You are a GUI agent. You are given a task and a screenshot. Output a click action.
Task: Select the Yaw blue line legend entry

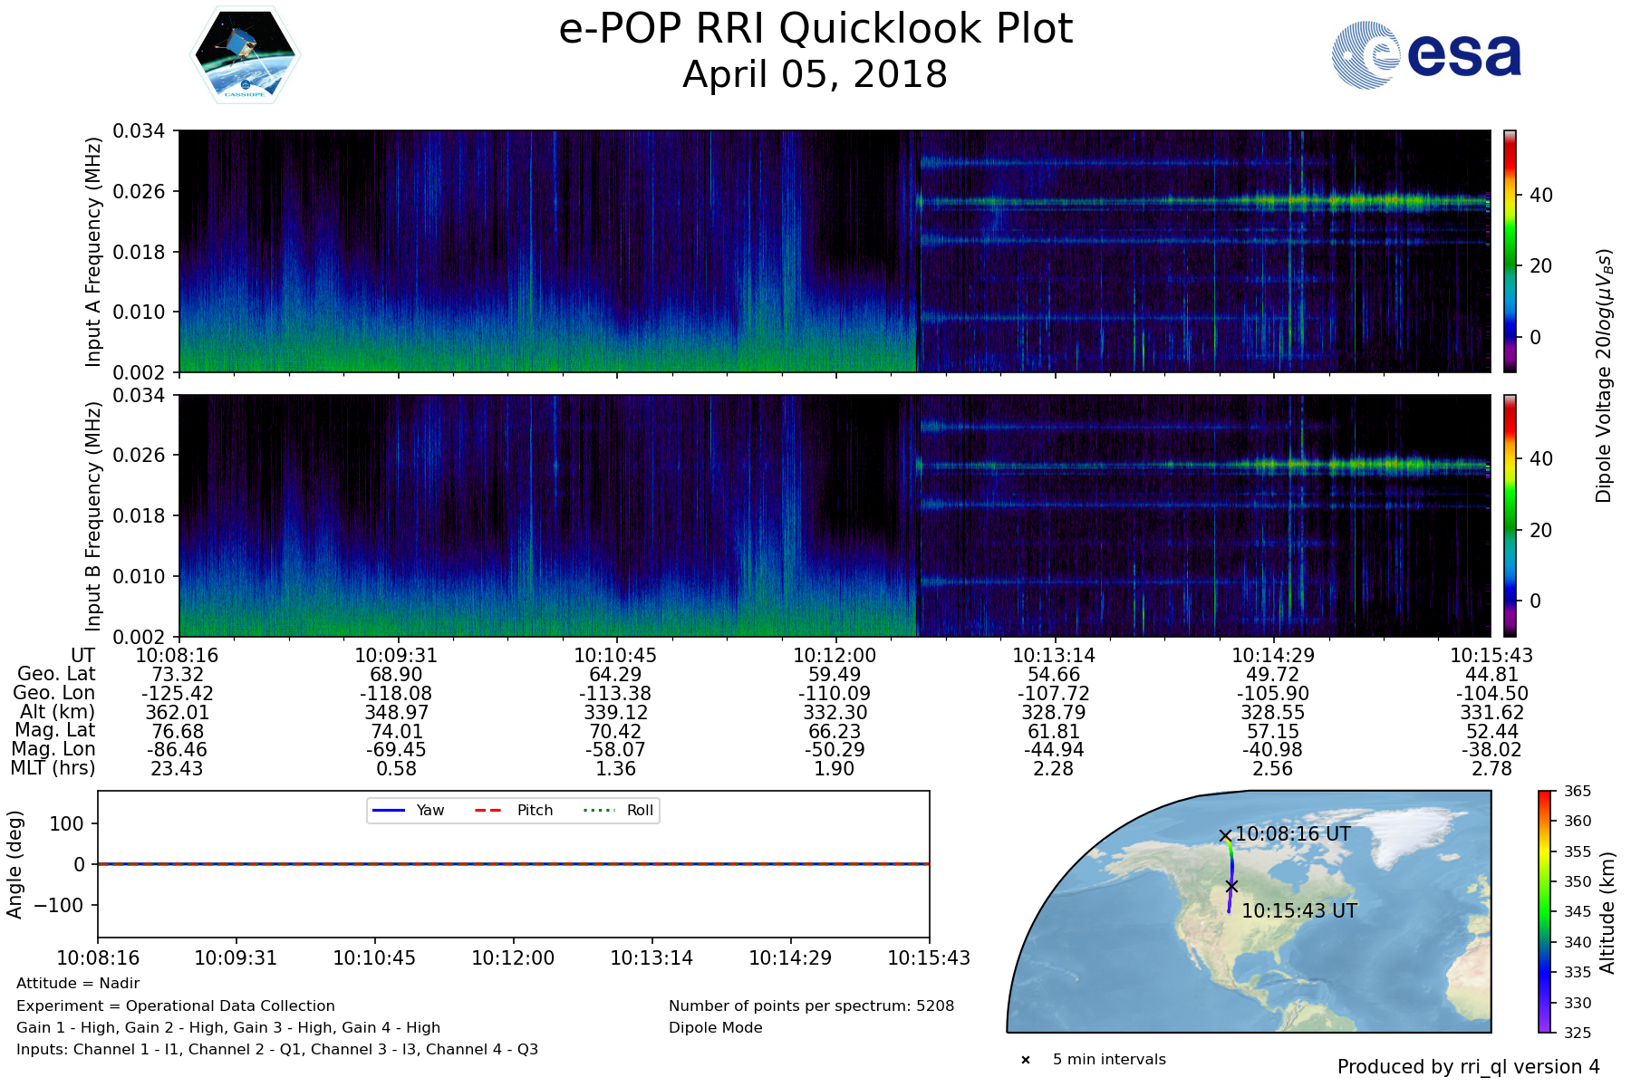[x=406, y=811]
